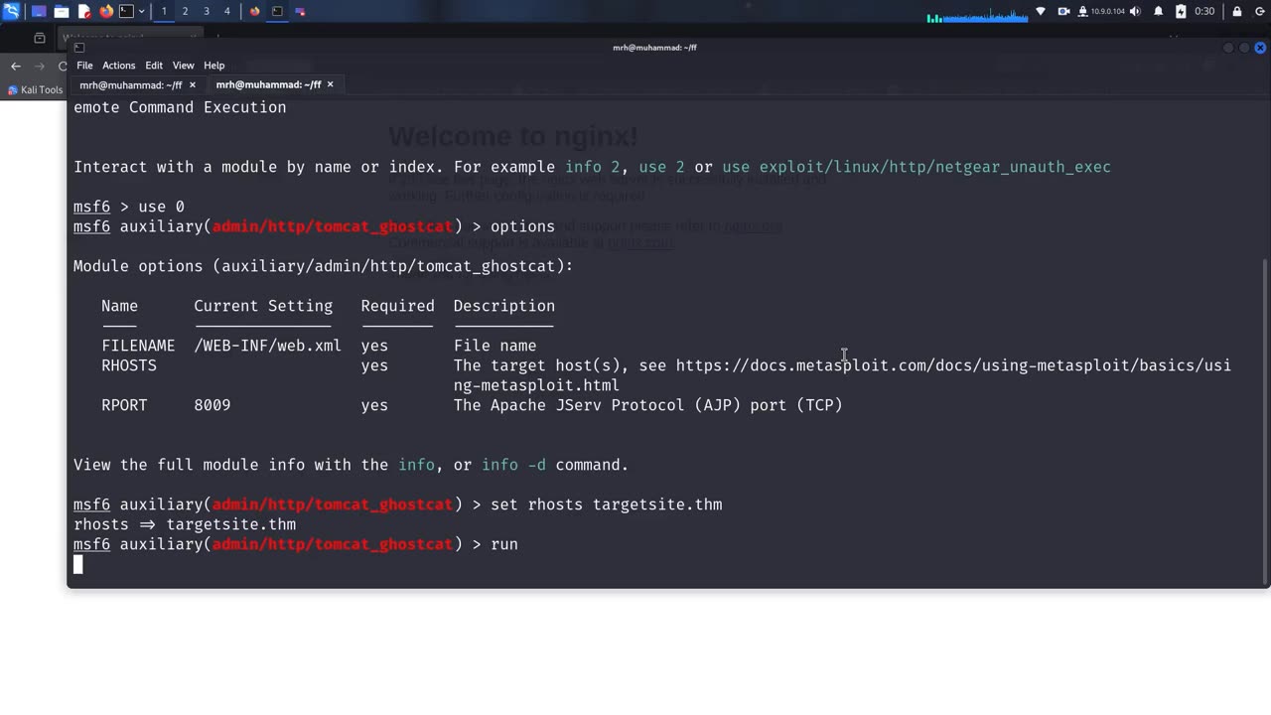Viewport: 1271px width, 715px height.
Task: Click the screen recording camera tray icon
Action: pyautogui.click(x=1063, y=11)
